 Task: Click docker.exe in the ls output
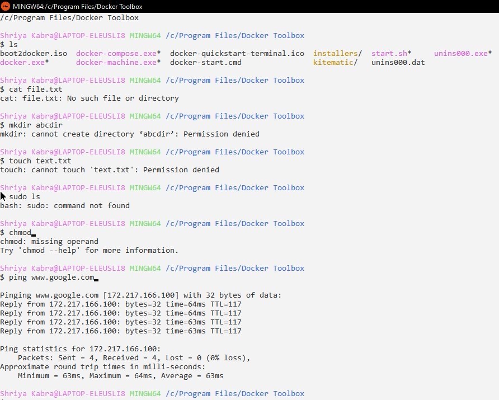25,62
